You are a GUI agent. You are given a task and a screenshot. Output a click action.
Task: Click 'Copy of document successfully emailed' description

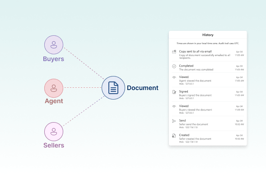[205, 57]
